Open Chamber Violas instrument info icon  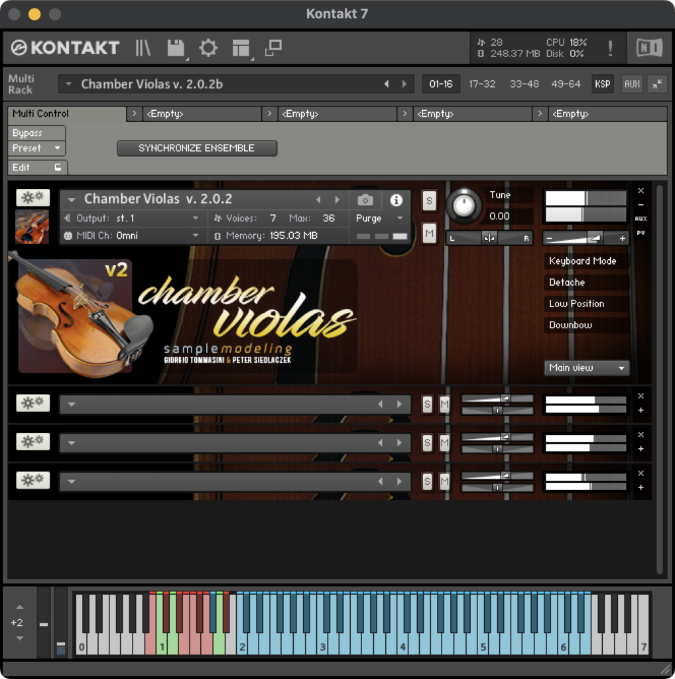click(396, 200)
